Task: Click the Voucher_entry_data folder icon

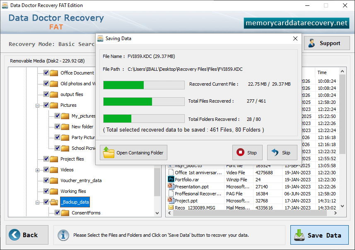Action: coord(54,180)
